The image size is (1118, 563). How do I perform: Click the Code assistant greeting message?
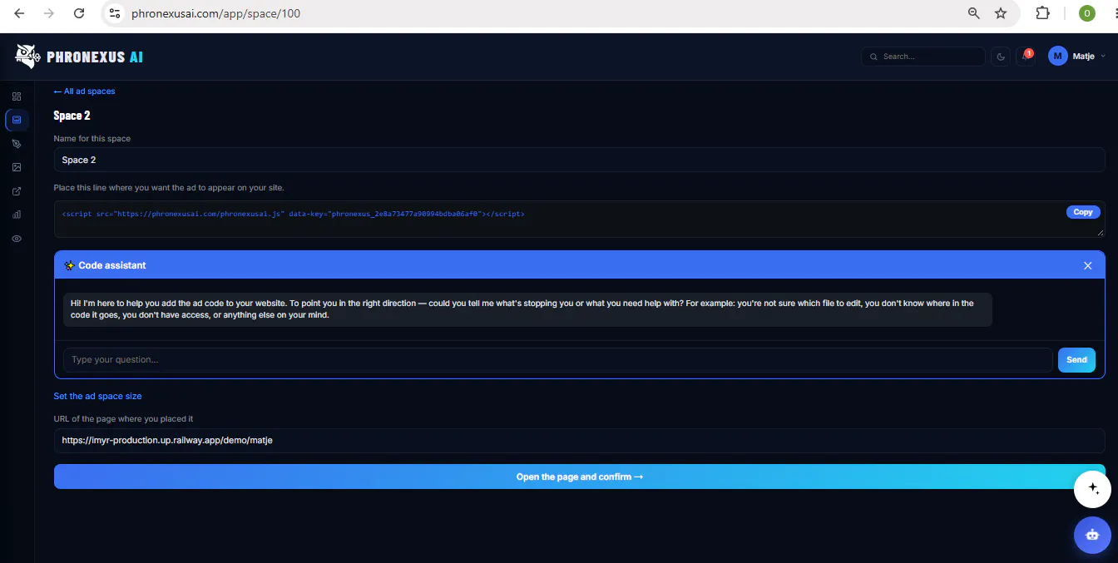pyautogui.click(x=527, y=309)
